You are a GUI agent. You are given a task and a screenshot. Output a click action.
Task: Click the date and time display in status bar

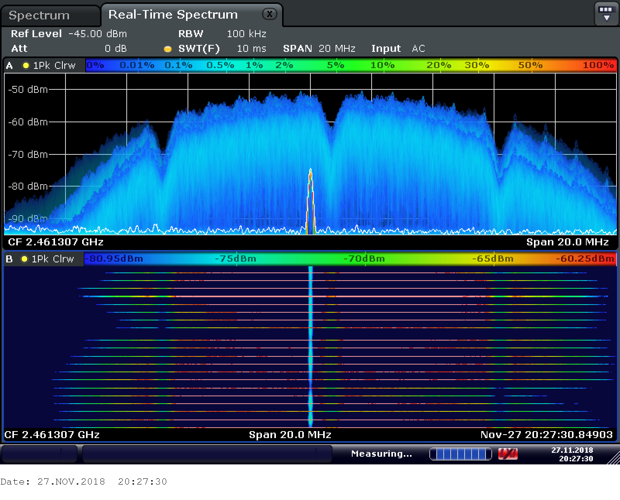point(572,454)
